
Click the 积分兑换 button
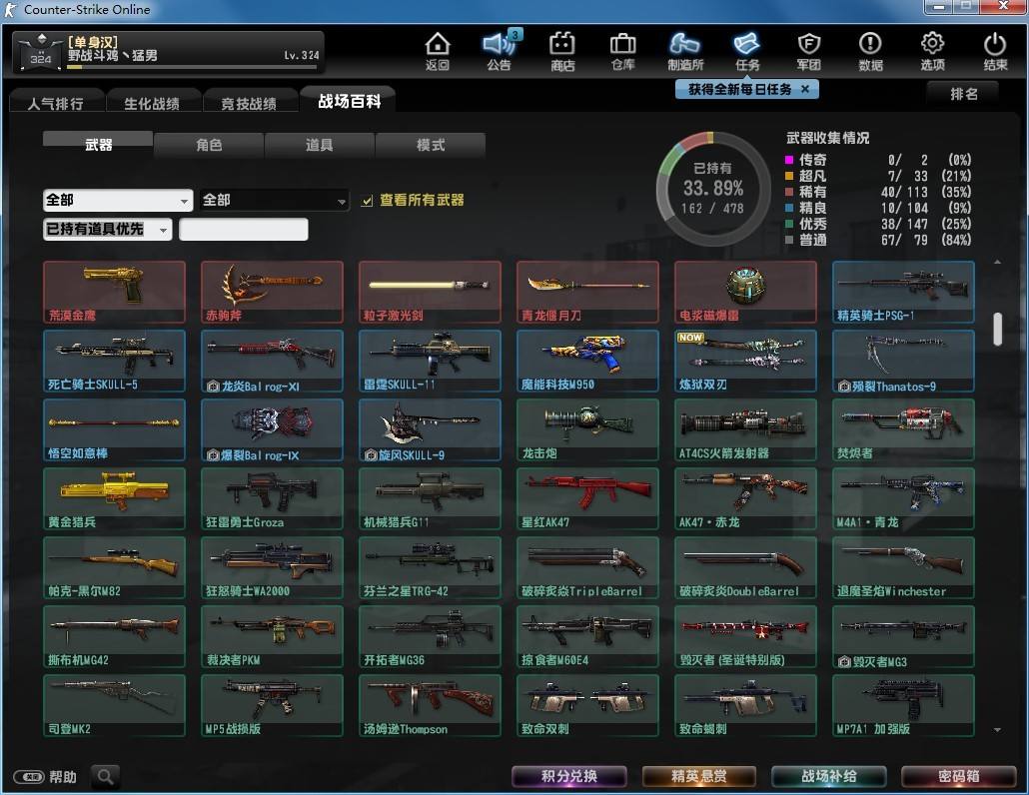(x=569, y=776)
